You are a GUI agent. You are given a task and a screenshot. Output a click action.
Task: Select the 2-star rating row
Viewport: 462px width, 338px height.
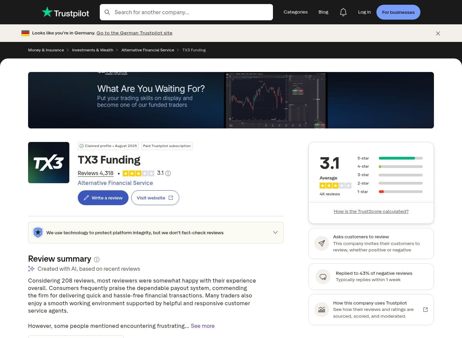(390, 183)
